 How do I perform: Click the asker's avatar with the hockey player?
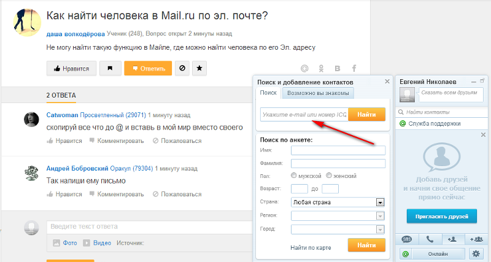click(27, 23)
